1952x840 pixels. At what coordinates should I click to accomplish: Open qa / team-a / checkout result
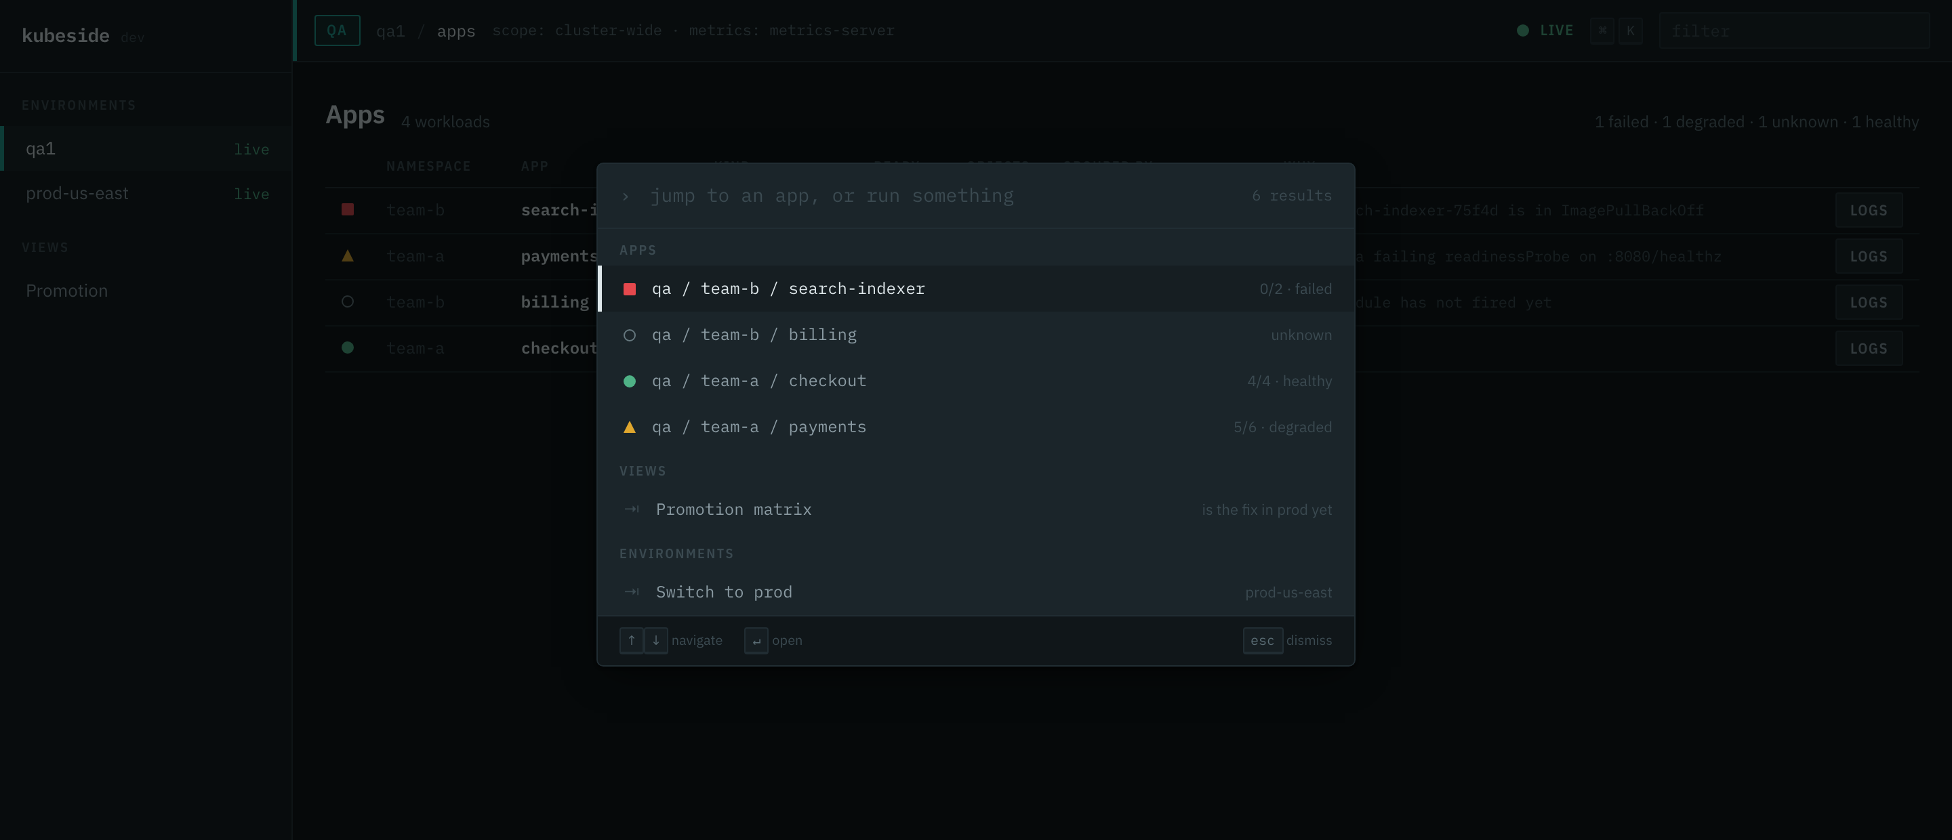tap(976, 381)
